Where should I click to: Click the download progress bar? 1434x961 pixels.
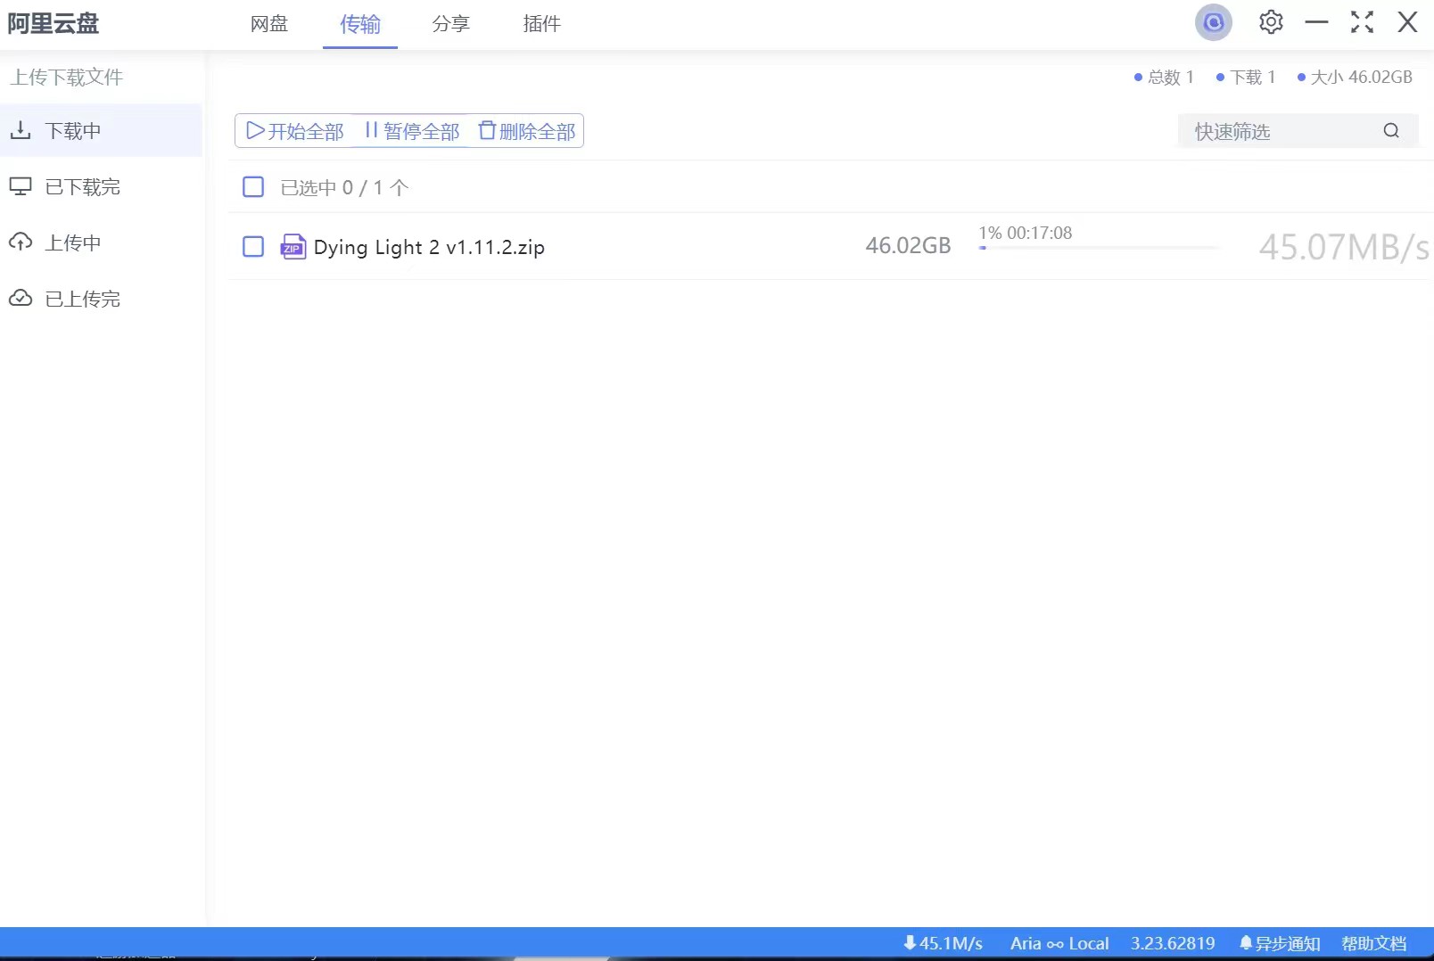click(x=1100, y=248)
